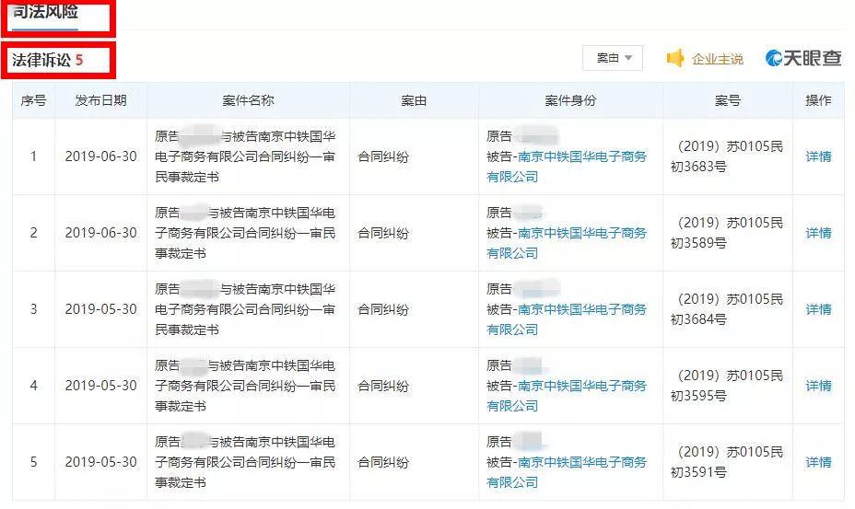Click the 企业主说 speaker icon
The image size is (855, 509).
[x=675, y=59]
